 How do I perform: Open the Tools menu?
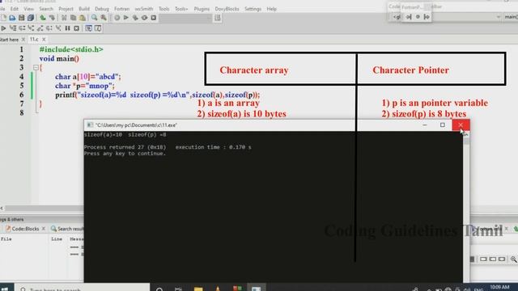coord(163,9)
